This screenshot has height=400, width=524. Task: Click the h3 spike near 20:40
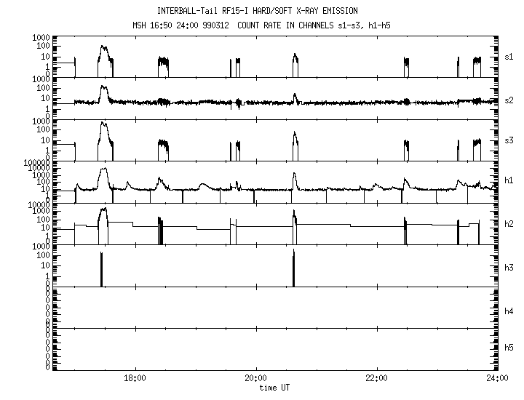point(293,269)
